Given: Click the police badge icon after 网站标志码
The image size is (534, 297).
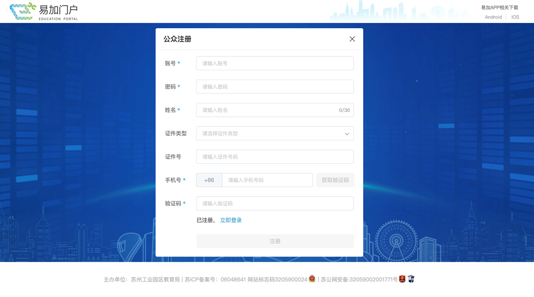Looking at the screenshot, I should click(312, 279).
